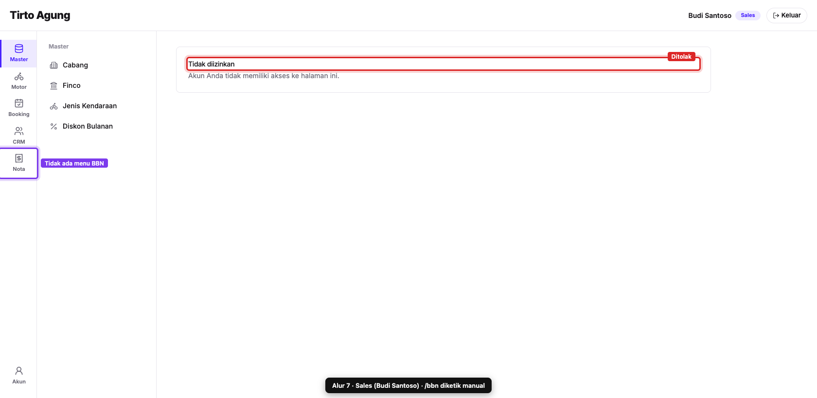Screen dimensions: 817x398
Task: Click the 'Tidak diizinkan' heading
Action: (212, 64)
